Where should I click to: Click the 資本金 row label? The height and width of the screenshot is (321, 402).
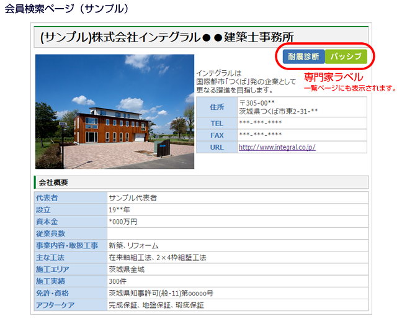(x=71, y=222)
